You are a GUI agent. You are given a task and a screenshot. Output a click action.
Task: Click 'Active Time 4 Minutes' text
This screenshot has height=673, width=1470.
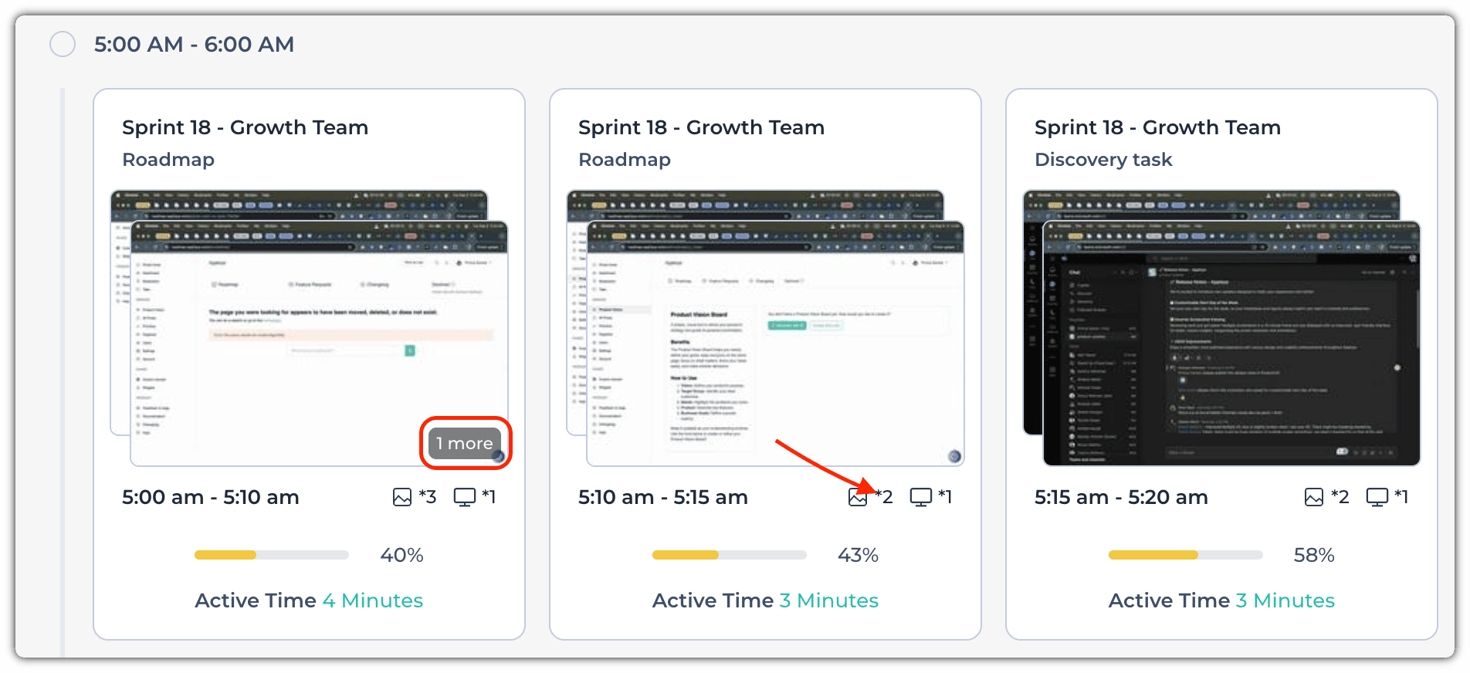(309, 600)
